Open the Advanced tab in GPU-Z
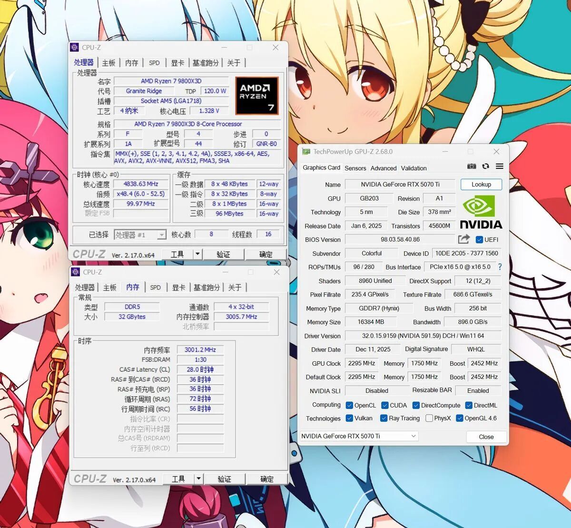Screen dimensions: 571x528 pyautogui.click(x=384, y=168)
